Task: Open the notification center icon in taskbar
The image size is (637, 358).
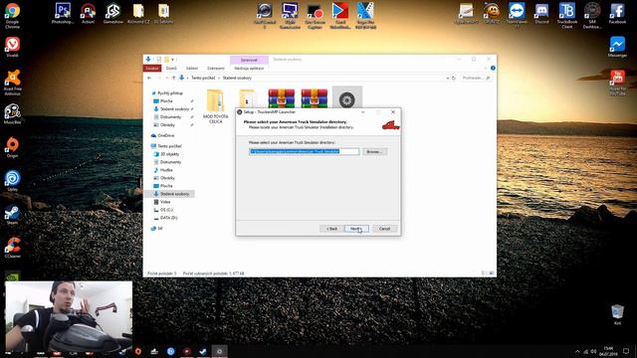Action: pos(626,351)
